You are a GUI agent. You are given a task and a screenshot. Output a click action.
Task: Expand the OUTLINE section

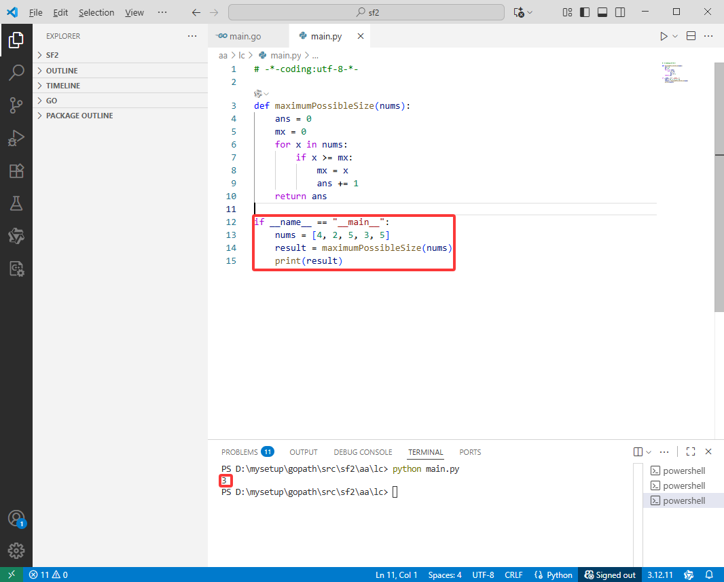click(120, 70)
